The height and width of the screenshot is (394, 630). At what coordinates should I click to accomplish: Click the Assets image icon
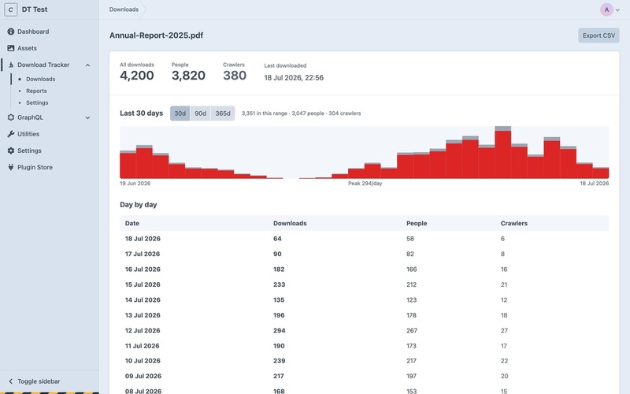(x=11, y=48)
